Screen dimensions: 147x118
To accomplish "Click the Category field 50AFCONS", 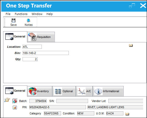I will [52, 113].
